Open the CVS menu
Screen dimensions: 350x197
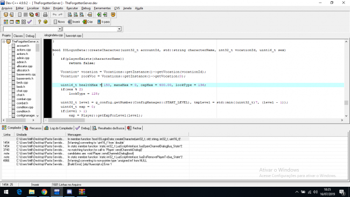117,8
